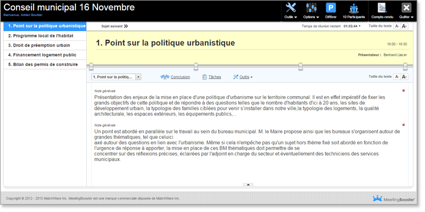
Task: Increase text size in notes toolbar
Action: tap(404, 77)
